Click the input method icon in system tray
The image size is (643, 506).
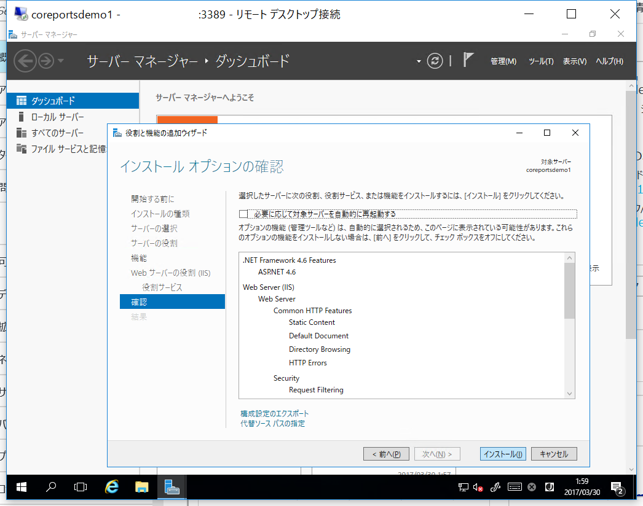tap(549, 487)
